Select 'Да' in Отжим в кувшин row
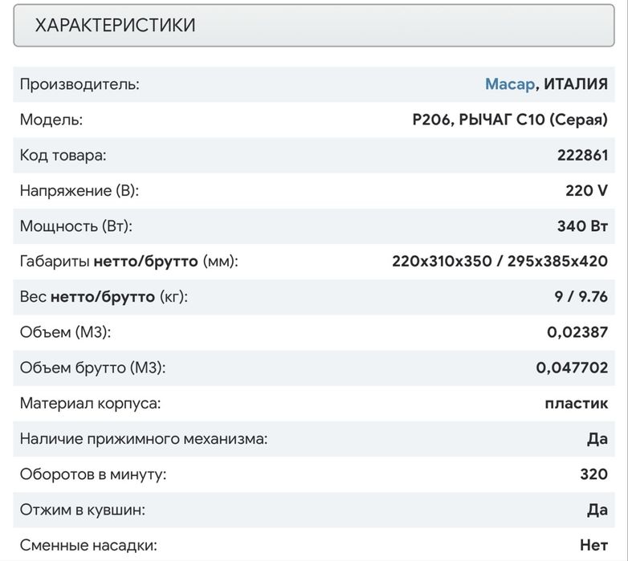Image resolution: width=628 pixels, height=561 pixels. pyautogui.click(x=597, y=510)
